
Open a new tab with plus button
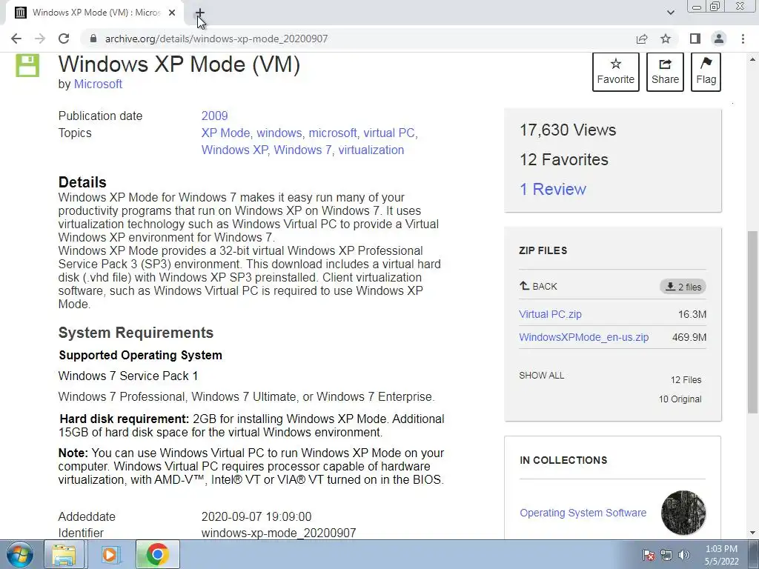[x=200, y=13]
